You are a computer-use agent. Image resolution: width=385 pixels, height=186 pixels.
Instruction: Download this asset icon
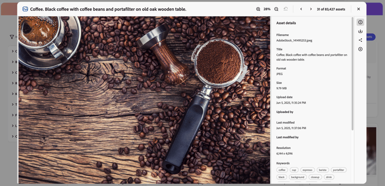click(360, 31)
